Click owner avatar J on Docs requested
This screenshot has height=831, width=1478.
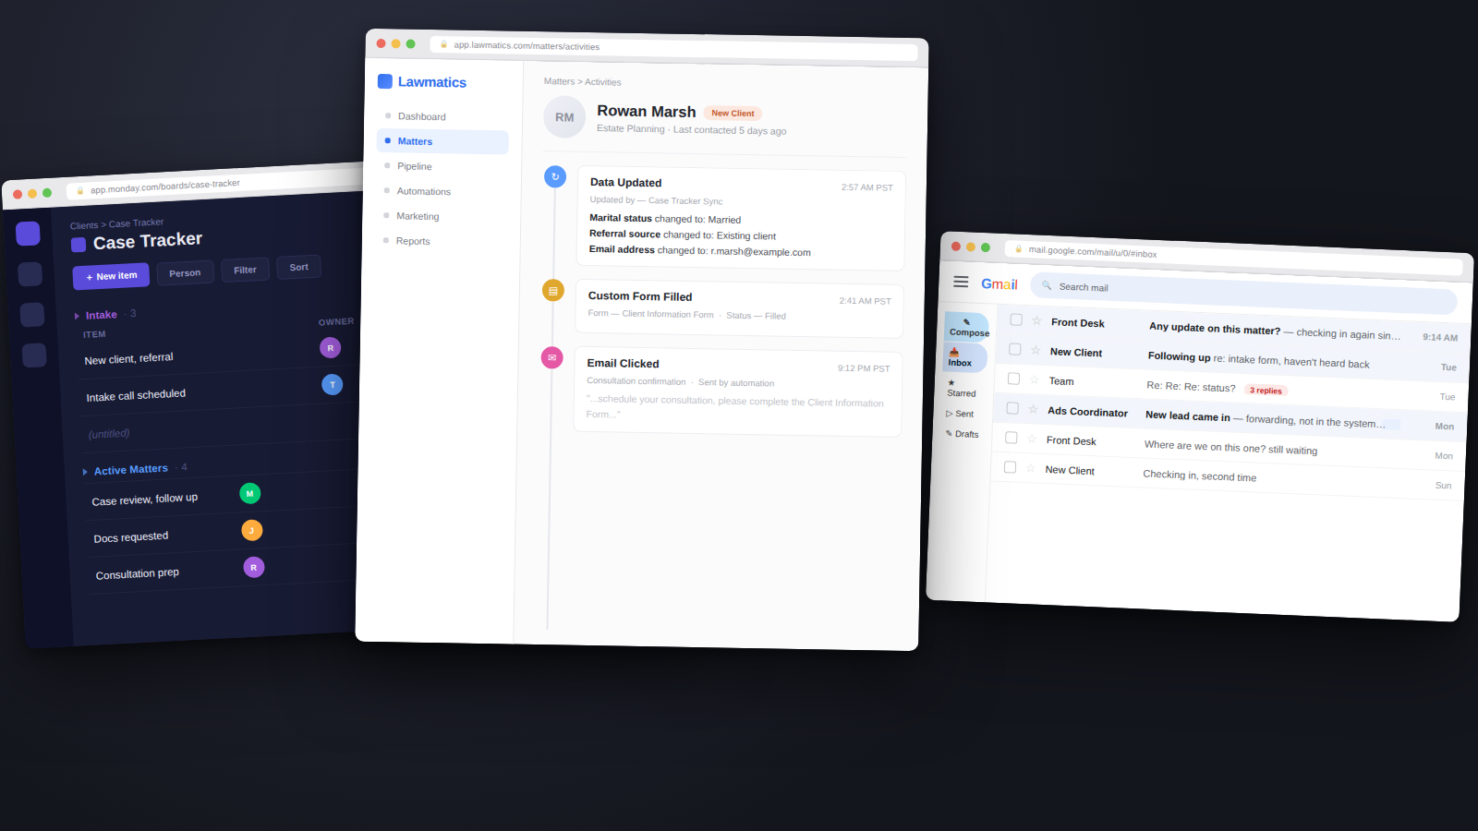click(252, 530)
